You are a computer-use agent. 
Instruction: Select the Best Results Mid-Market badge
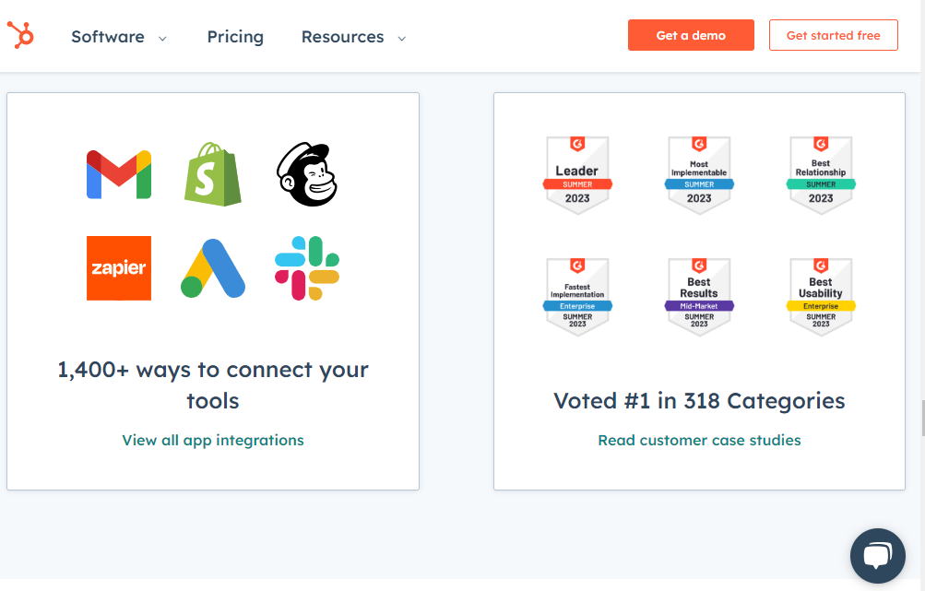[699, 297]
